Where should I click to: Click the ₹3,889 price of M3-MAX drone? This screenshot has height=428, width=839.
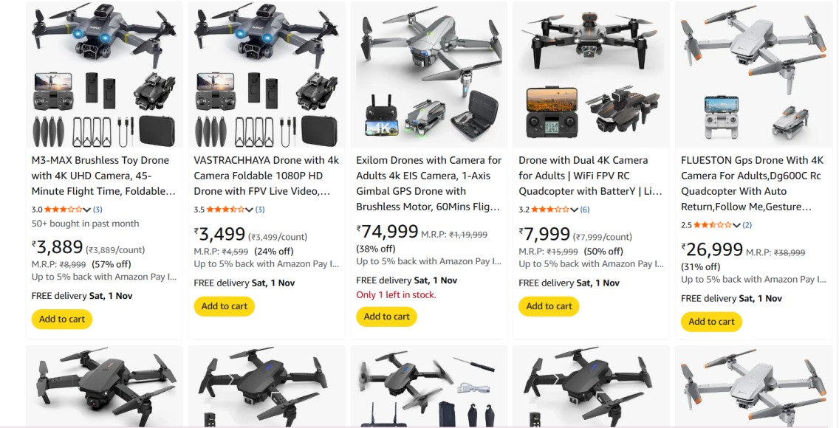coord(59,248)
